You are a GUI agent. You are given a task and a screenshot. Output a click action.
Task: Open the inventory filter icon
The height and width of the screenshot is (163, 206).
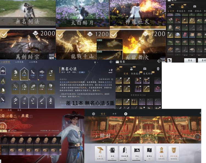pyautogui.click(x=170, y=60)
